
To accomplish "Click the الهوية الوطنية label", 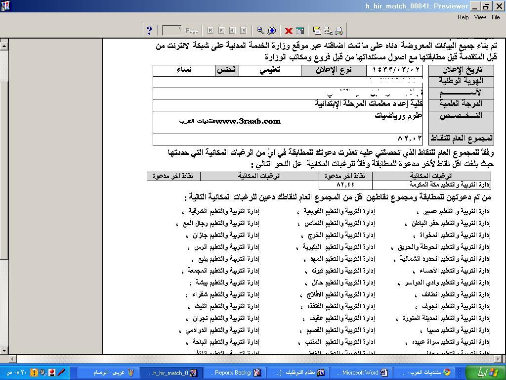I will (462, 81).
